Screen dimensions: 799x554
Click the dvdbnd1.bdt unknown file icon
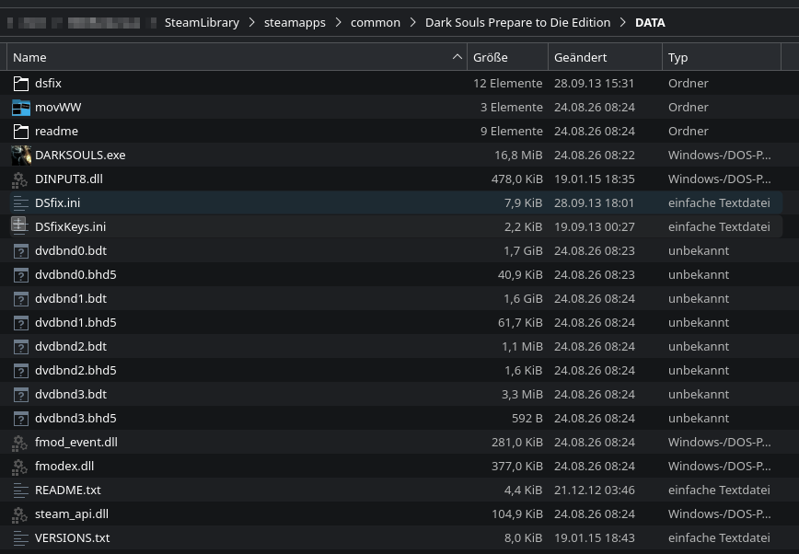click(21, 299)
